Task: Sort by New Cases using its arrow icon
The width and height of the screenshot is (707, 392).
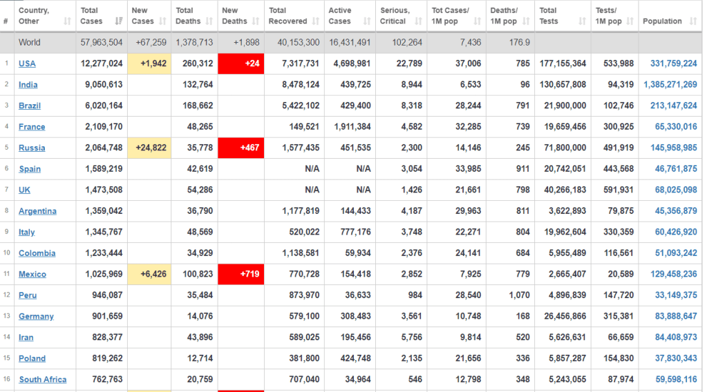Action: click(162, 21)
